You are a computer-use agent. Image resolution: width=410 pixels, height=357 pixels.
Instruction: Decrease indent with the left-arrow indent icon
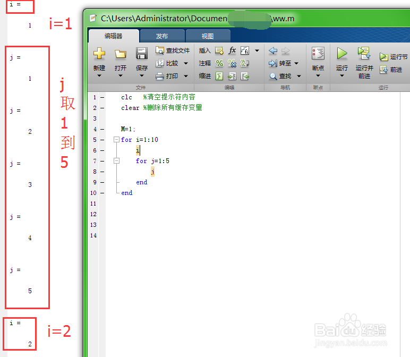[245, 76]
